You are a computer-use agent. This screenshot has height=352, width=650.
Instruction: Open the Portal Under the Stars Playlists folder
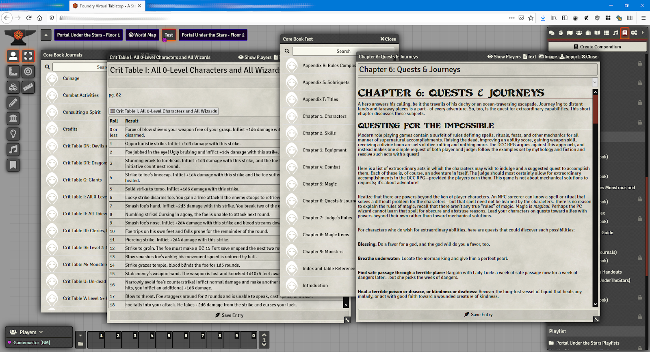click(x=587, y=343)
